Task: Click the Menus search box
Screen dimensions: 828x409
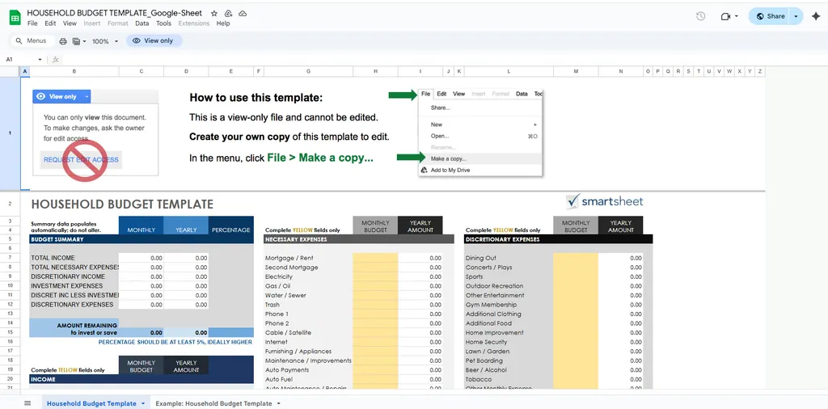Action: point(32,41)
